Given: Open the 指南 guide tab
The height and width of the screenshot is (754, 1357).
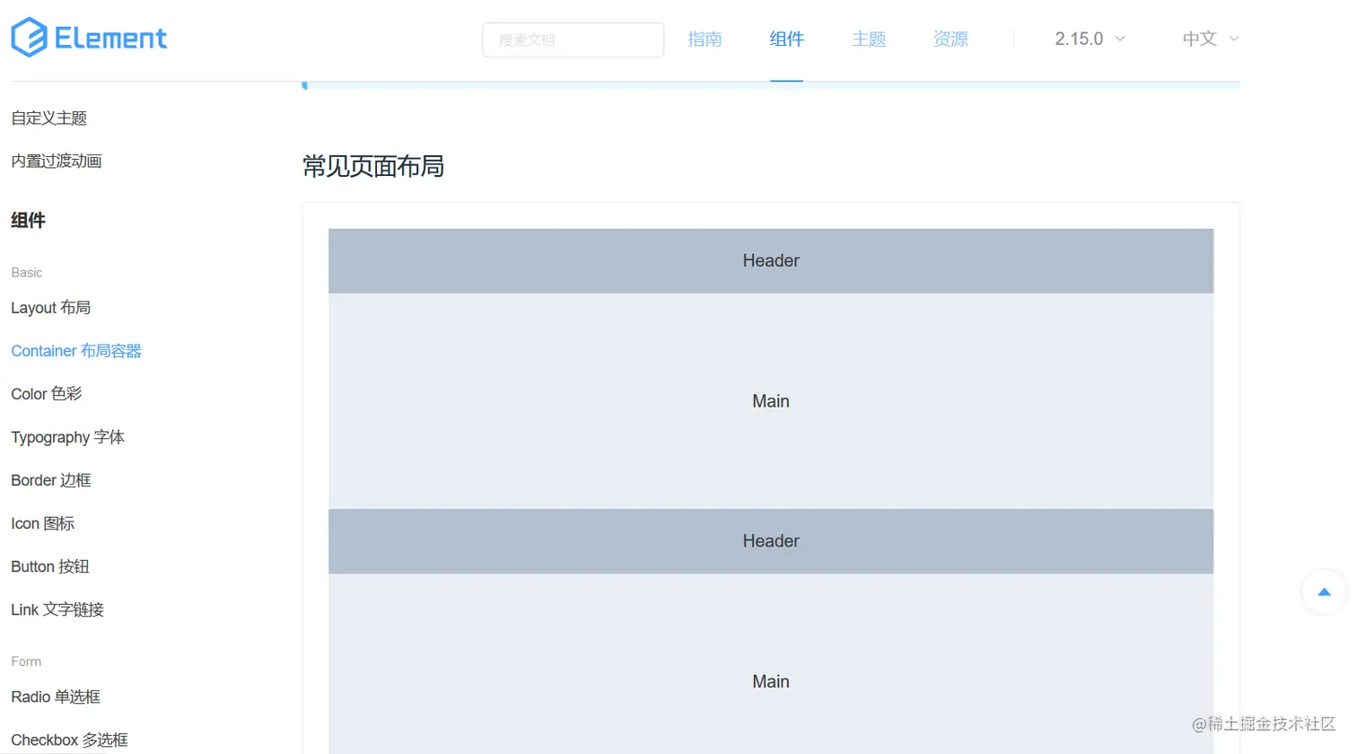Looking at the screenshot, I should 705,39.
